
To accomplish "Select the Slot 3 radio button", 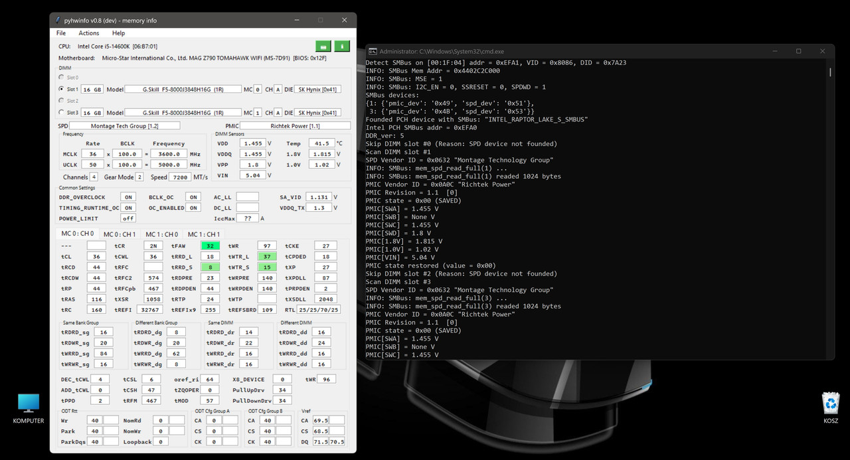I will pos(62,113).
